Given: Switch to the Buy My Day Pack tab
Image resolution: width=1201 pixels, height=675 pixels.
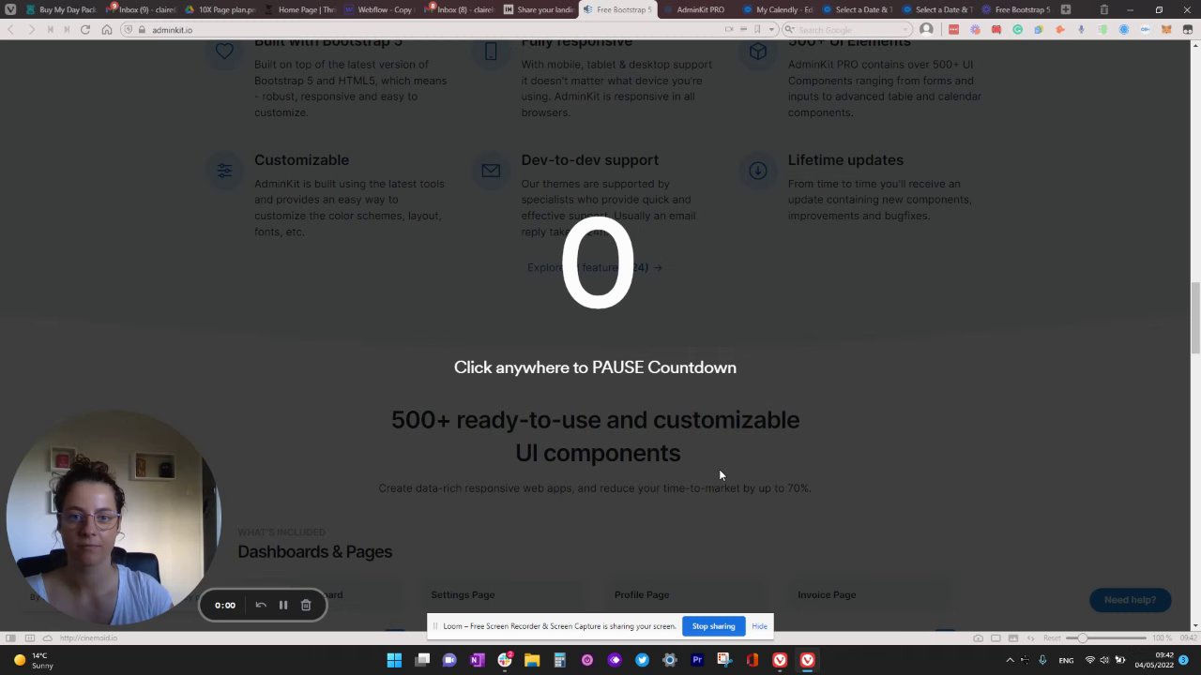Looking at the screenshot, I should pyautogui.click(x=61, y=9).
